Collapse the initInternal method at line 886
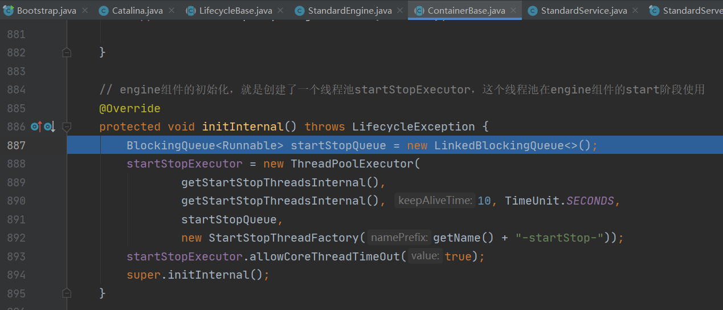The image size is (723, 310). 67,127
